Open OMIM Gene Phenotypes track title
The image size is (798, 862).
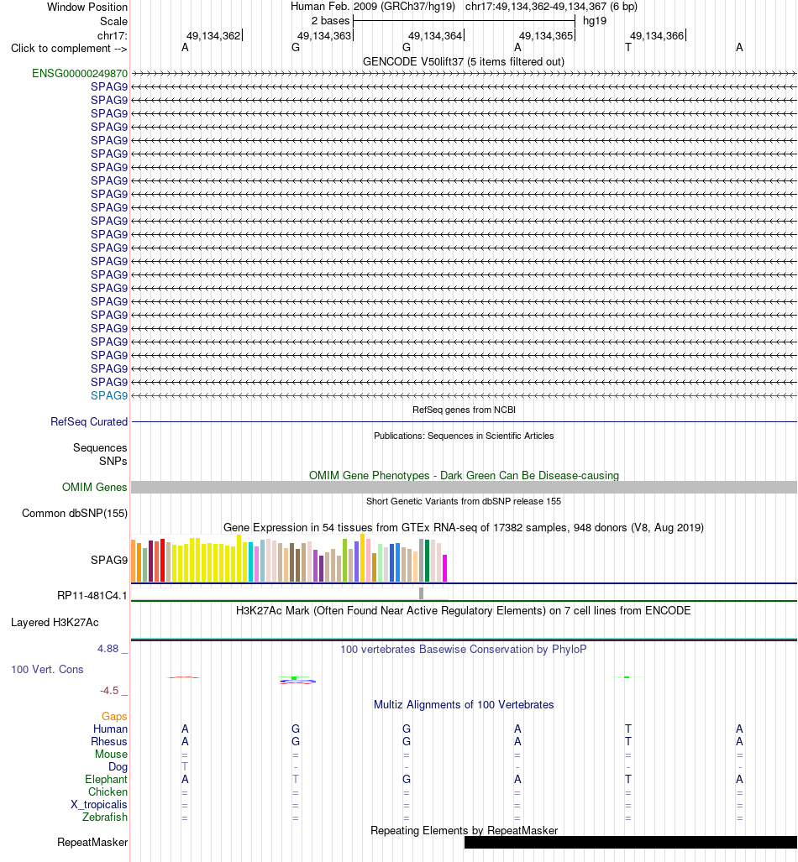coord(464,476)
